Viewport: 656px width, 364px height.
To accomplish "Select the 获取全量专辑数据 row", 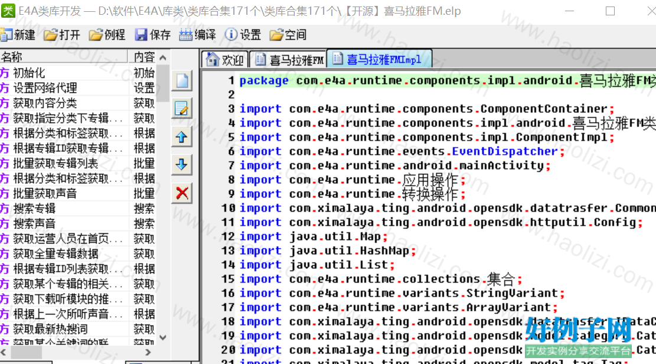I will pyautogui.click(x=78, y=254).
